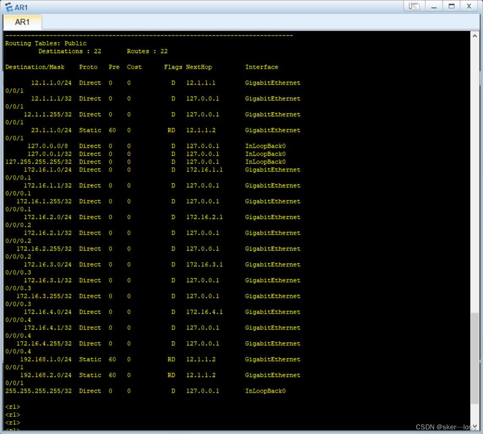
Task: Select the AR1 terminal tab
Action: [22, 22]
